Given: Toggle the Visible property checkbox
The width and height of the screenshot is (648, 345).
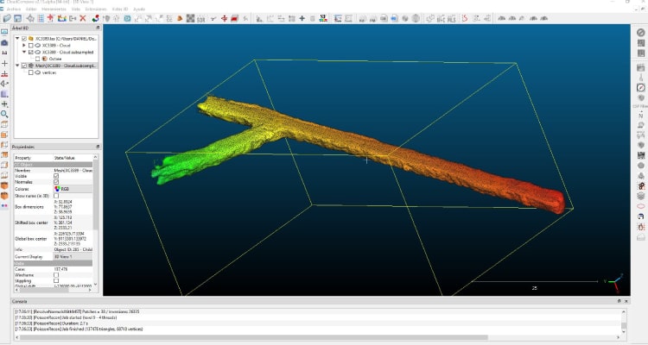Looking at the screenshot, I should [56, 176].
